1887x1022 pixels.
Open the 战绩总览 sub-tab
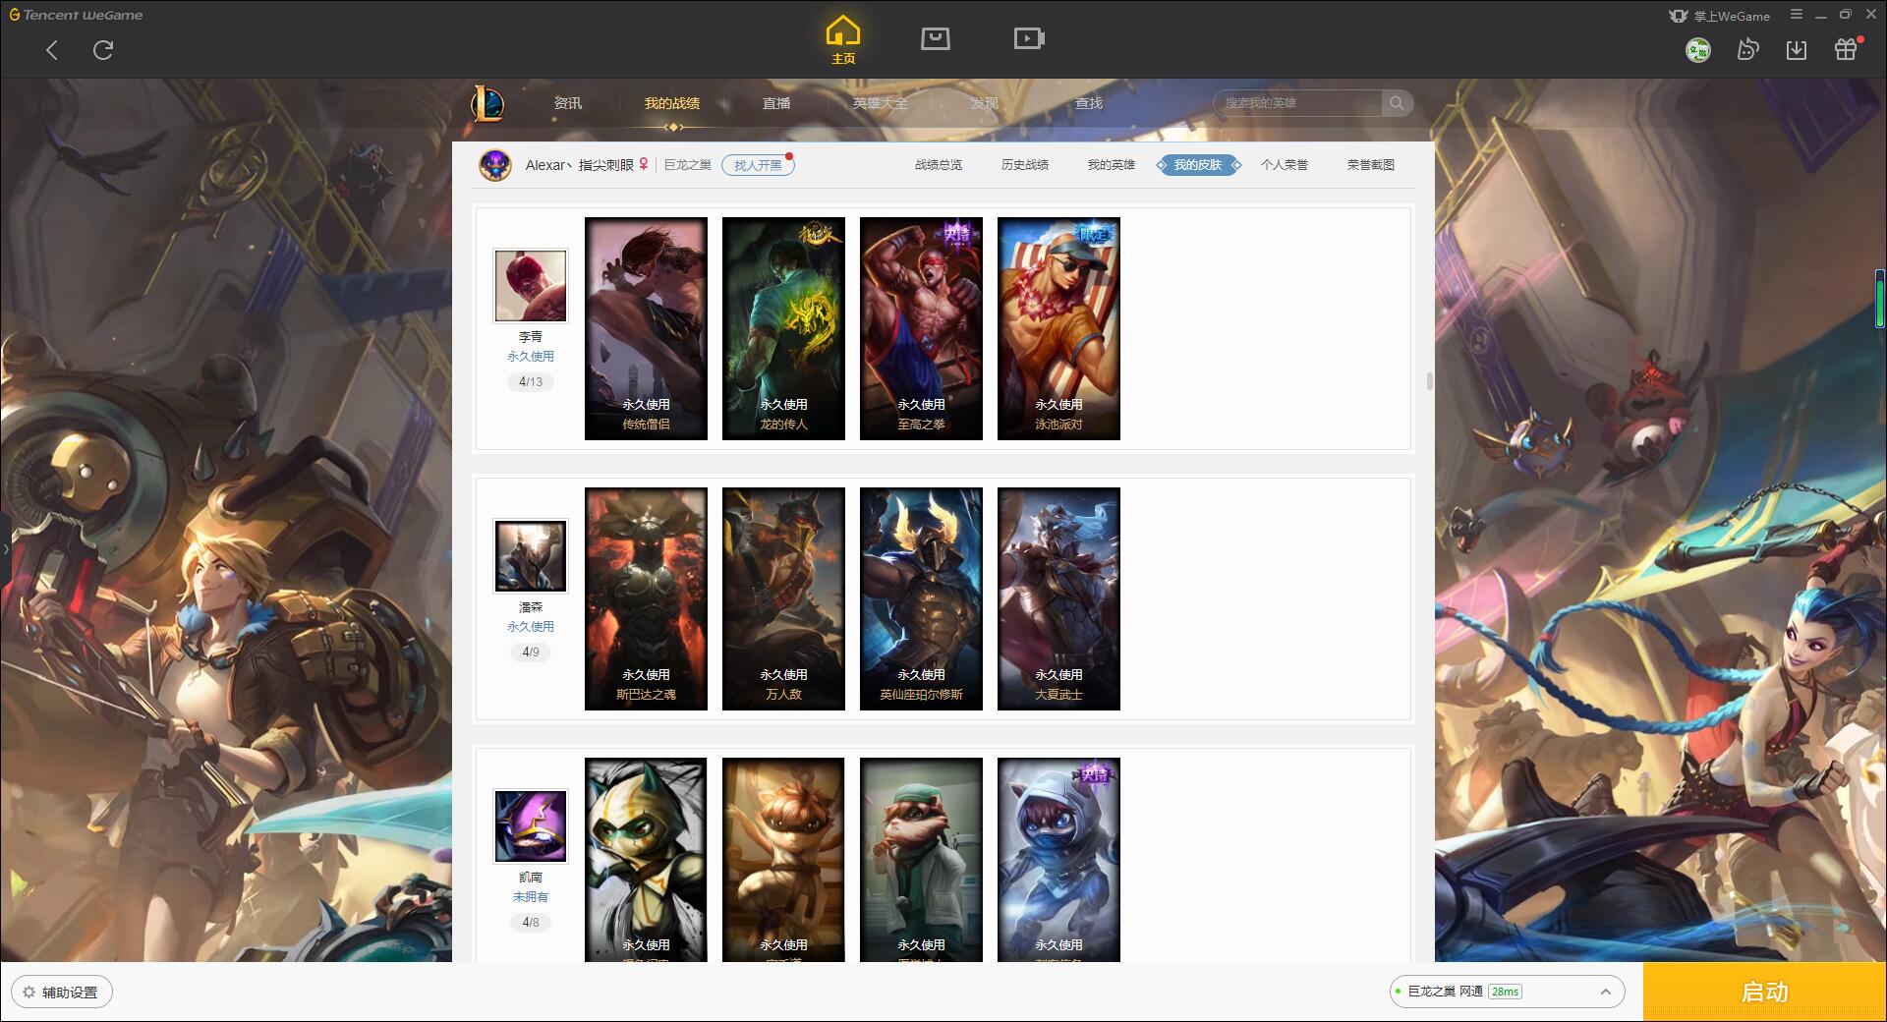coord(939,165)
